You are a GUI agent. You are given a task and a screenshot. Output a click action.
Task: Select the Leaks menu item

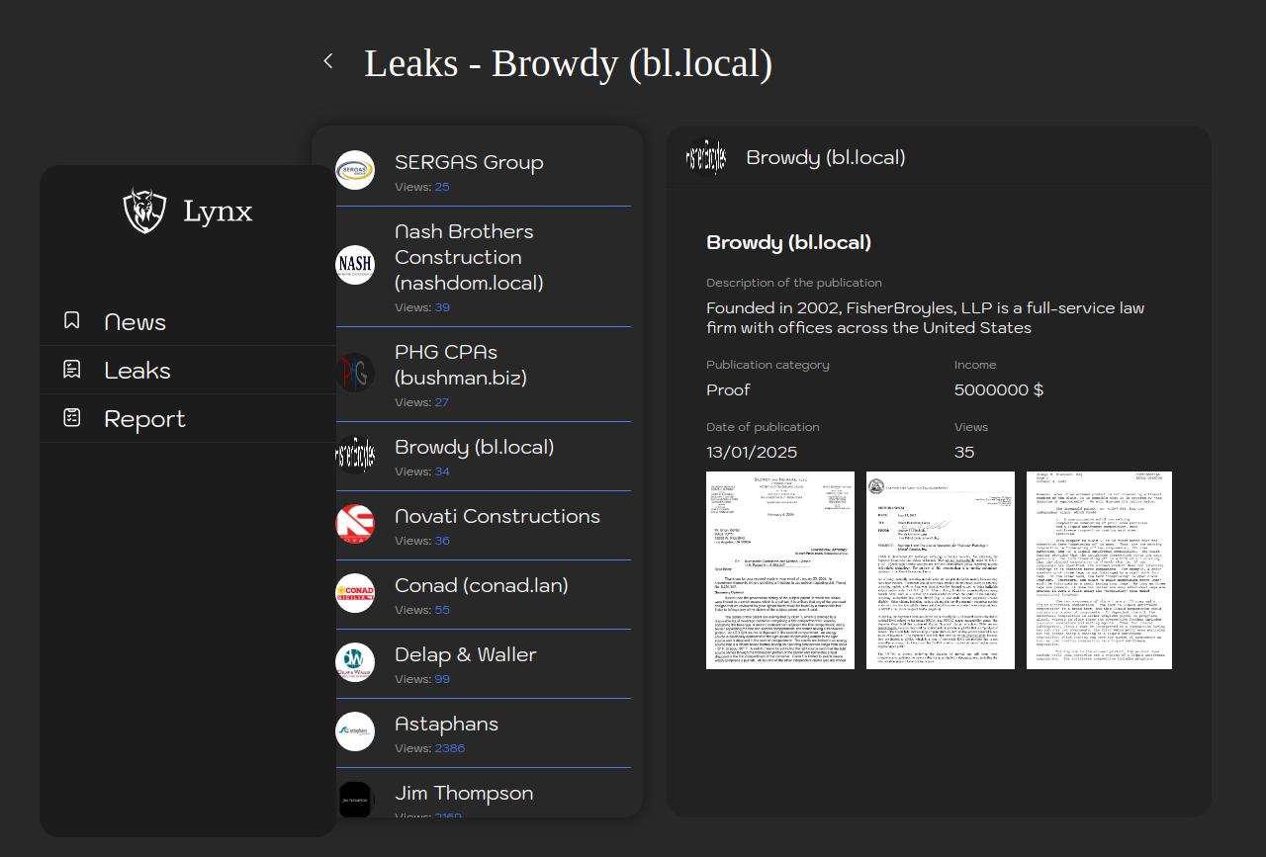[137, 371]
